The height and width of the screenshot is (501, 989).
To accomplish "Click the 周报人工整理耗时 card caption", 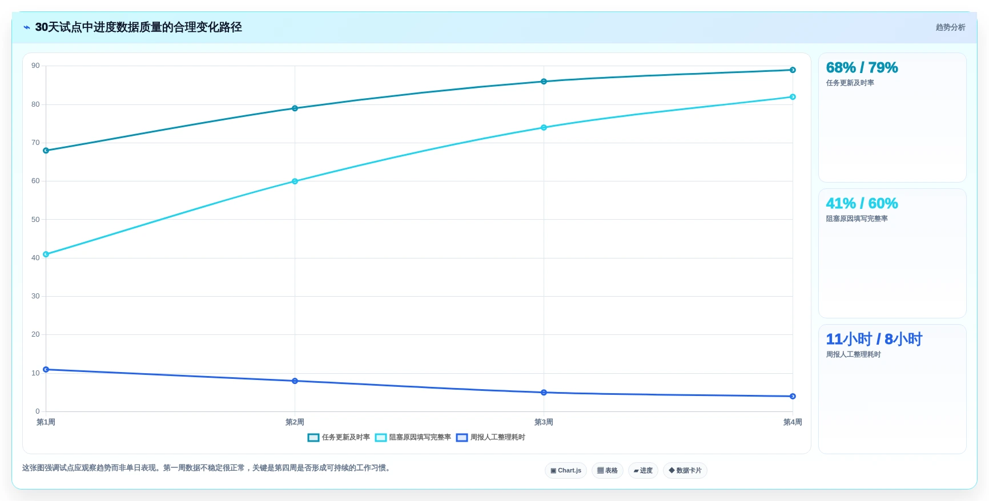I will point(853,355).
